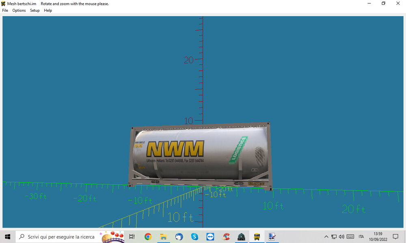Open CCleaner icon in taskbar
The image size is (406, 243).
pos(226,237)
